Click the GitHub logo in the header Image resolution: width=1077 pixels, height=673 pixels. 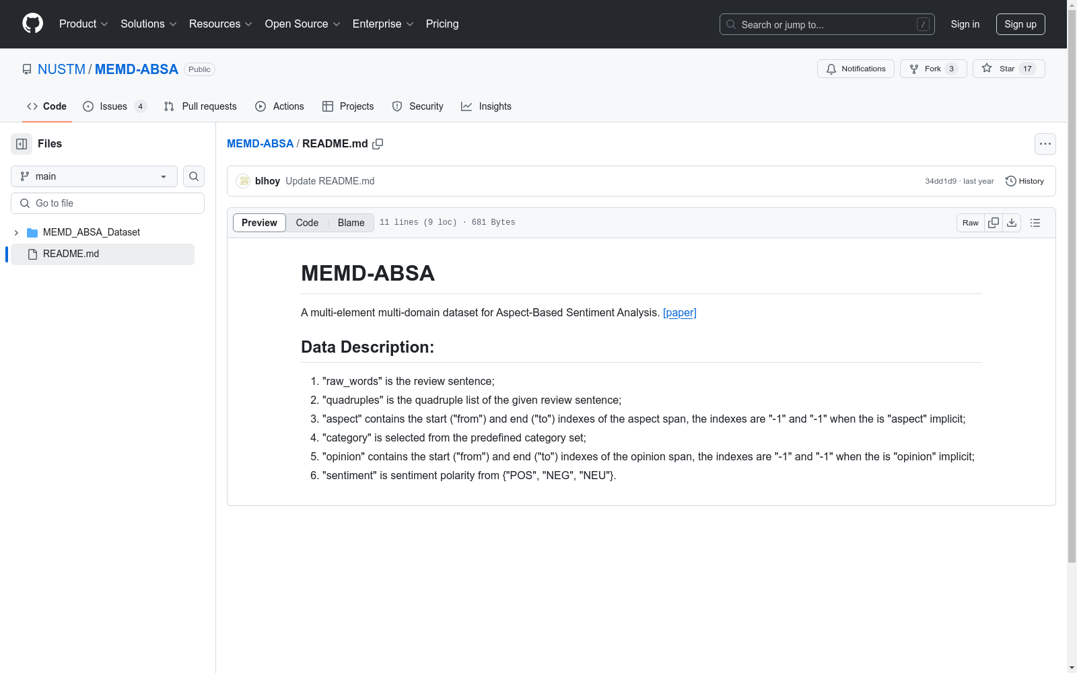point(32,23)
